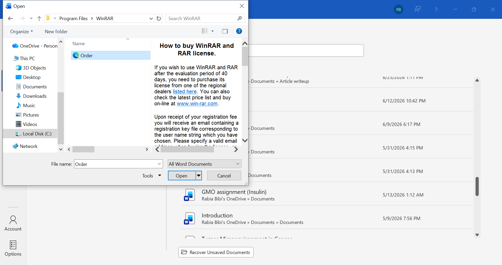Open the Videos folder
The height and width of the screenshot is (265, 502).
pos(26,124)
